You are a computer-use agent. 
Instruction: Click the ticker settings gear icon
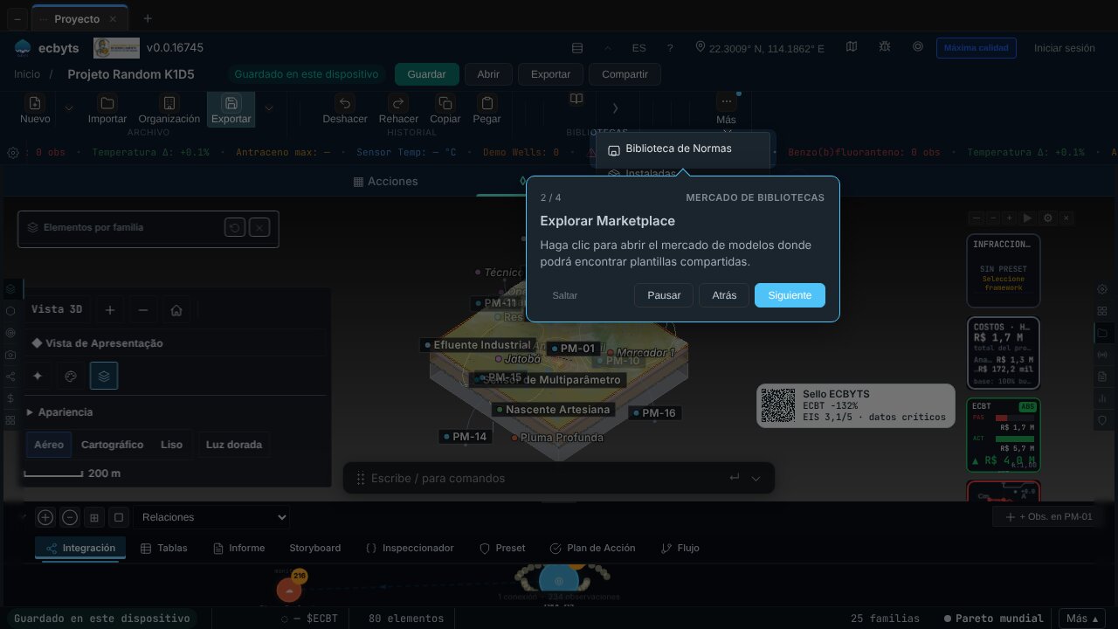coord(13,153)
